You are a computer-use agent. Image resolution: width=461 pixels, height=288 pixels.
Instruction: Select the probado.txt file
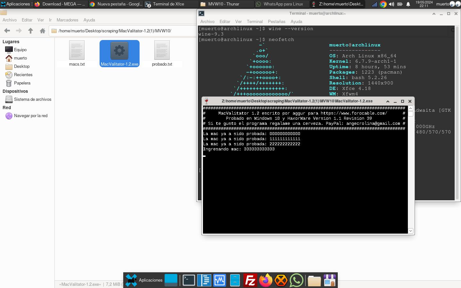162,53
